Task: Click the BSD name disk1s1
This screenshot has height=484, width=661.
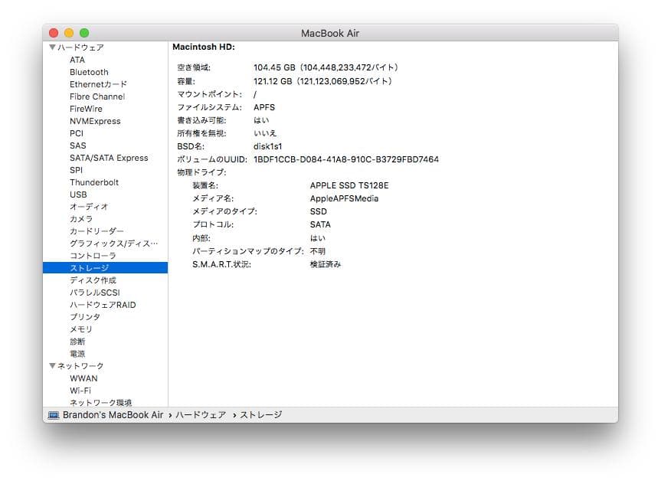Action: click(267, 146)
